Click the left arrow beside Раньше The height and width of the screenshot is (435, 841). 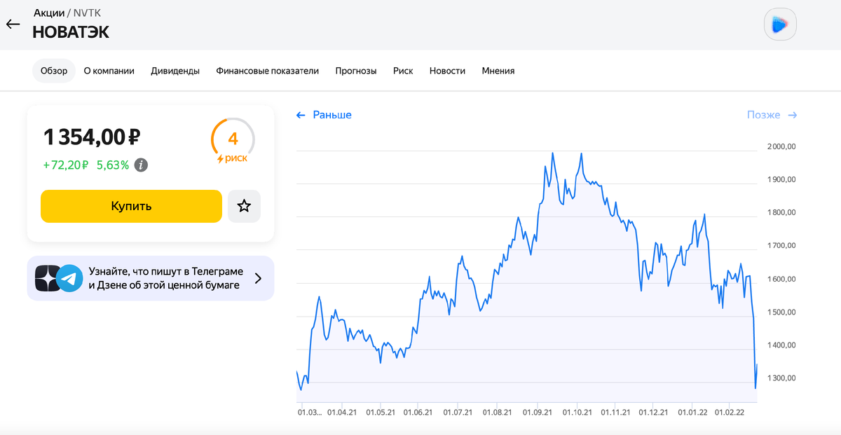point(301,115)
